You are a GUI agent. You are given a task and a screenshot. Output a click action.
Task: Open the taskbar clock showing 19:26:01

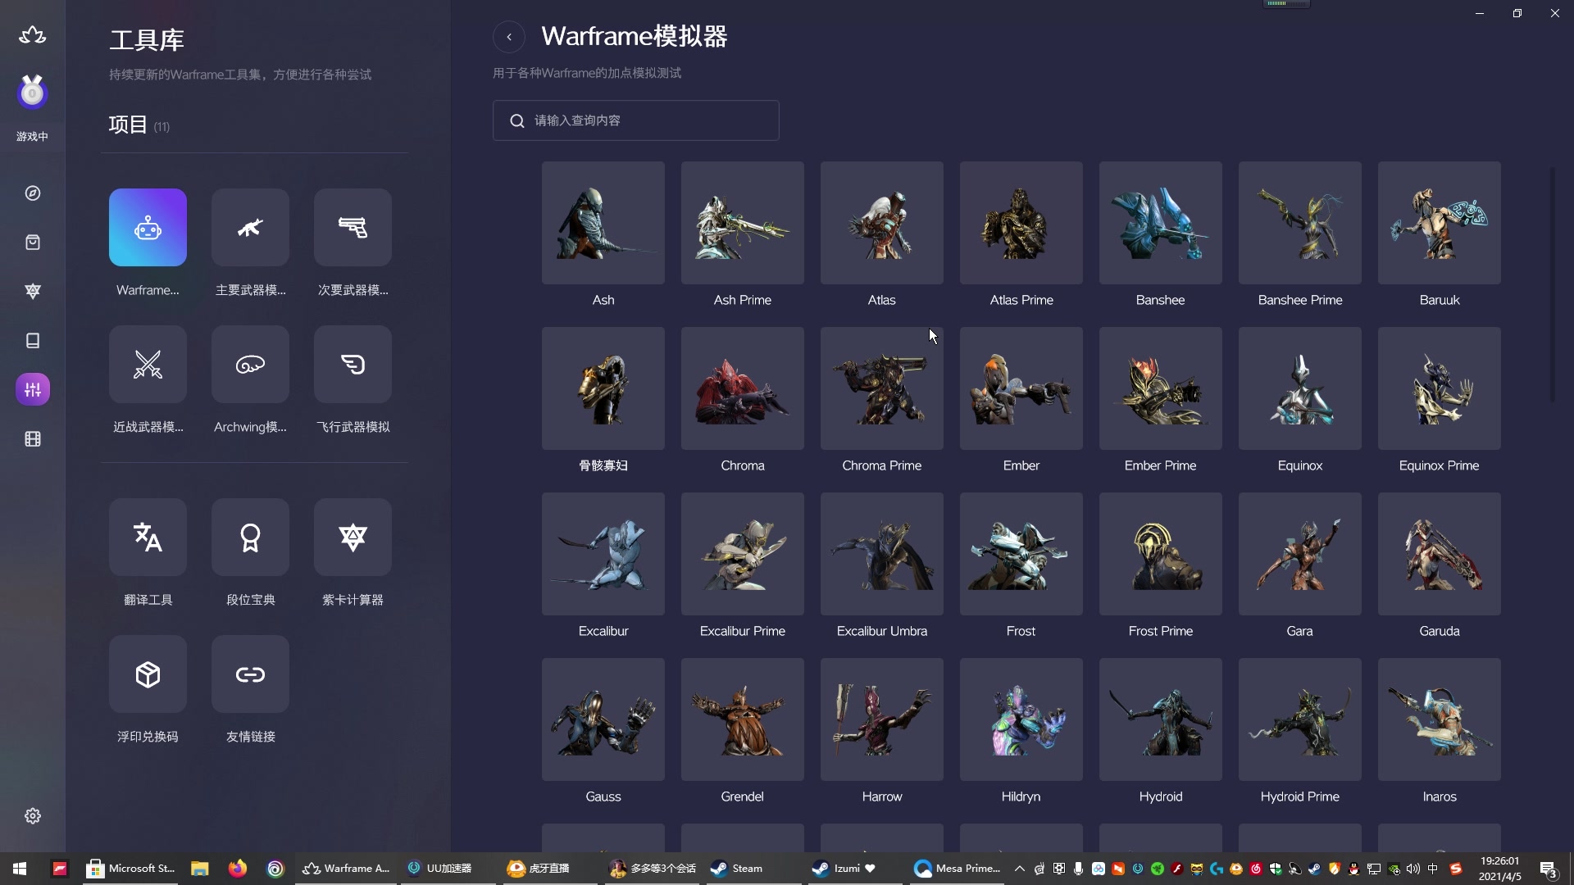(x=1499, y=869)
